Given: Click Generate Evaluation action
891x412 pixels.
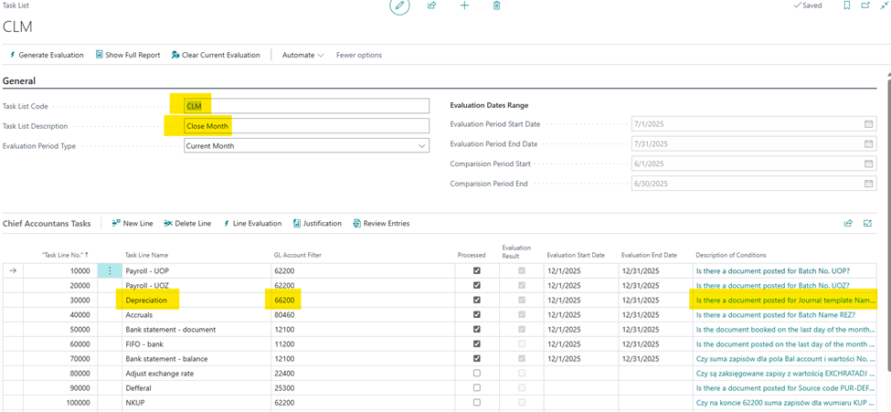Looking at the screenshot, I should (x=47, y=56).
